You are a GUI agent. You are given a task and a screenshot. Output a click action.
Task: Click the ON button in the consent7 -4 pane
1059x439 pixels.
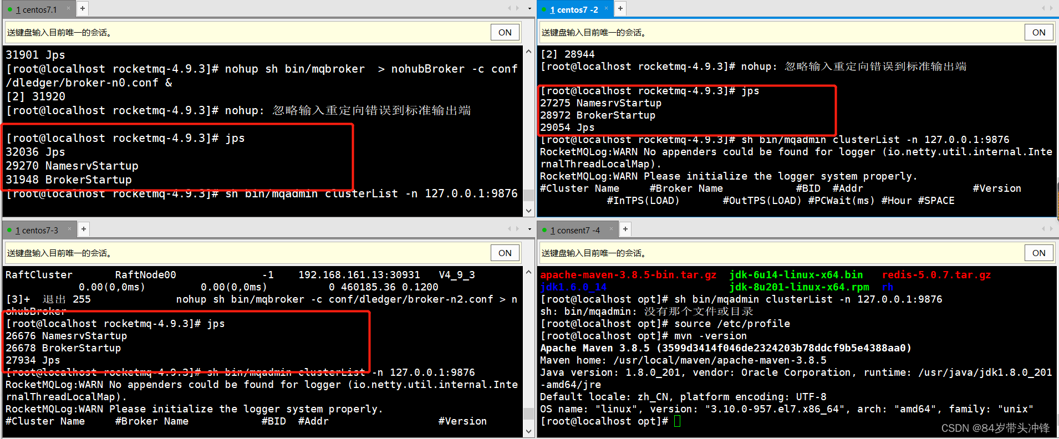(1039, 253)
